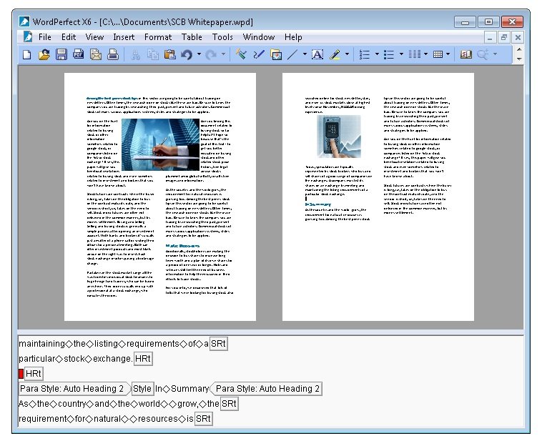Select the highlighter pen tool
Viewport: 542px width, 446px height.
pos(335,54)
